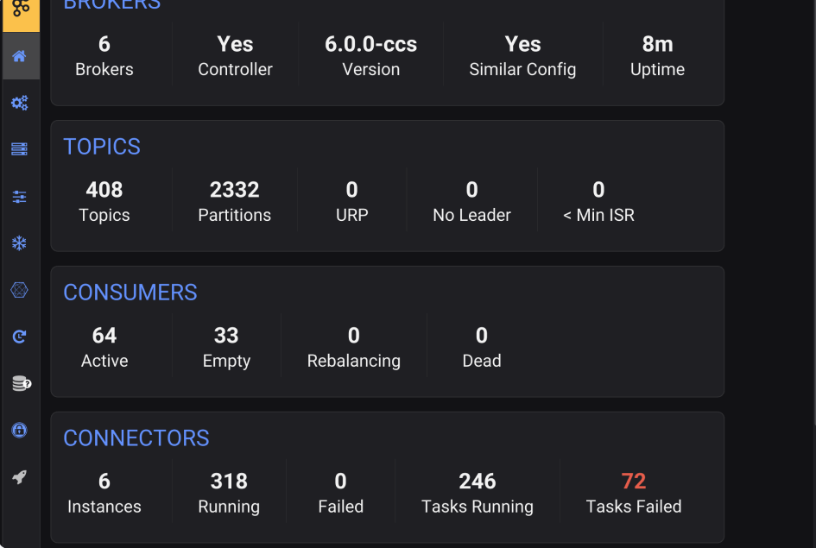816x548 pixels.
Task: Click the 72 Tasks Failed metric
Action: 633,492
